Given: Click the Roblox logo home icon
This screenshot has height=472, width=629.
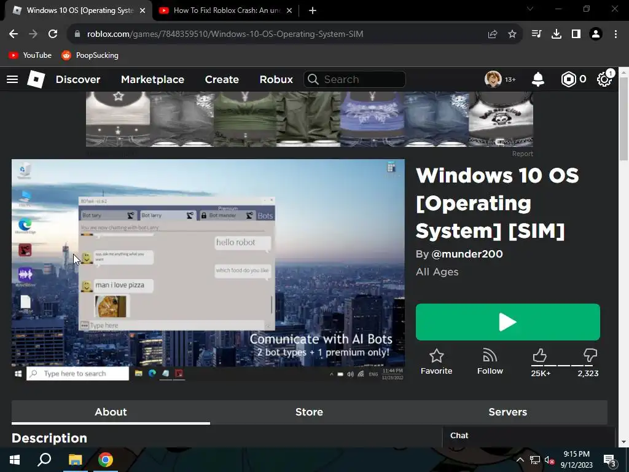Looking at the screenshot, I should coord(36,79).
